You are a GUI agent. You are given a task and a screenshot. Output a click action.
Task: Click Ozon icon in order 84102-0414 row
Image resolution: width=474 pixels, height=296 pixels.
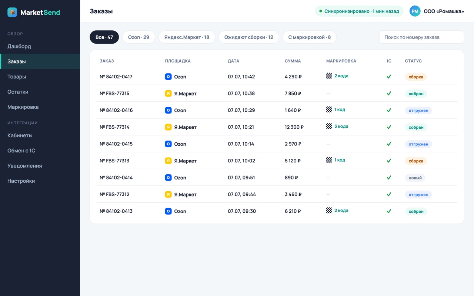coord(168,178)
